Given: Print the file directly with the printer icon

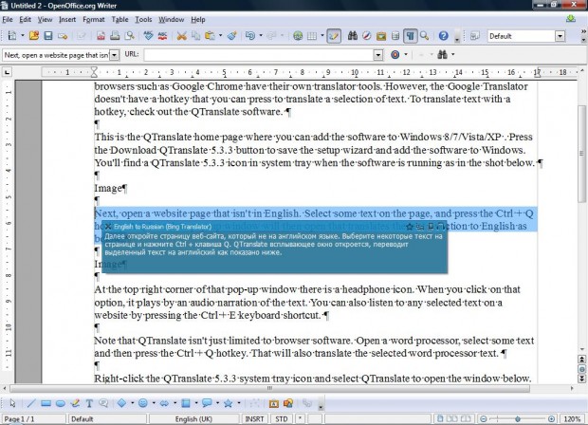Looking at the screenshot, I should 115,36.
